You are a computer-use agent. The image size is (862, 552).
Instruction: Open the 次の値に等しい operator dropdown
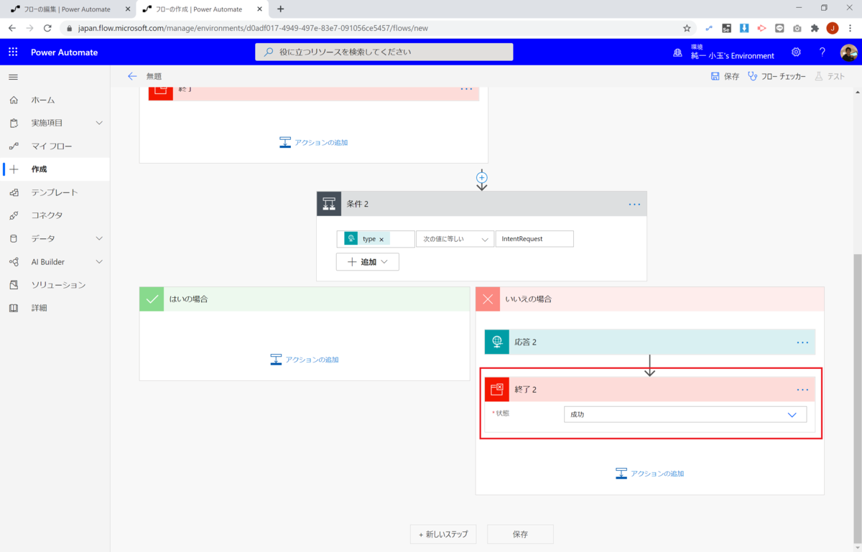point(455,239)
